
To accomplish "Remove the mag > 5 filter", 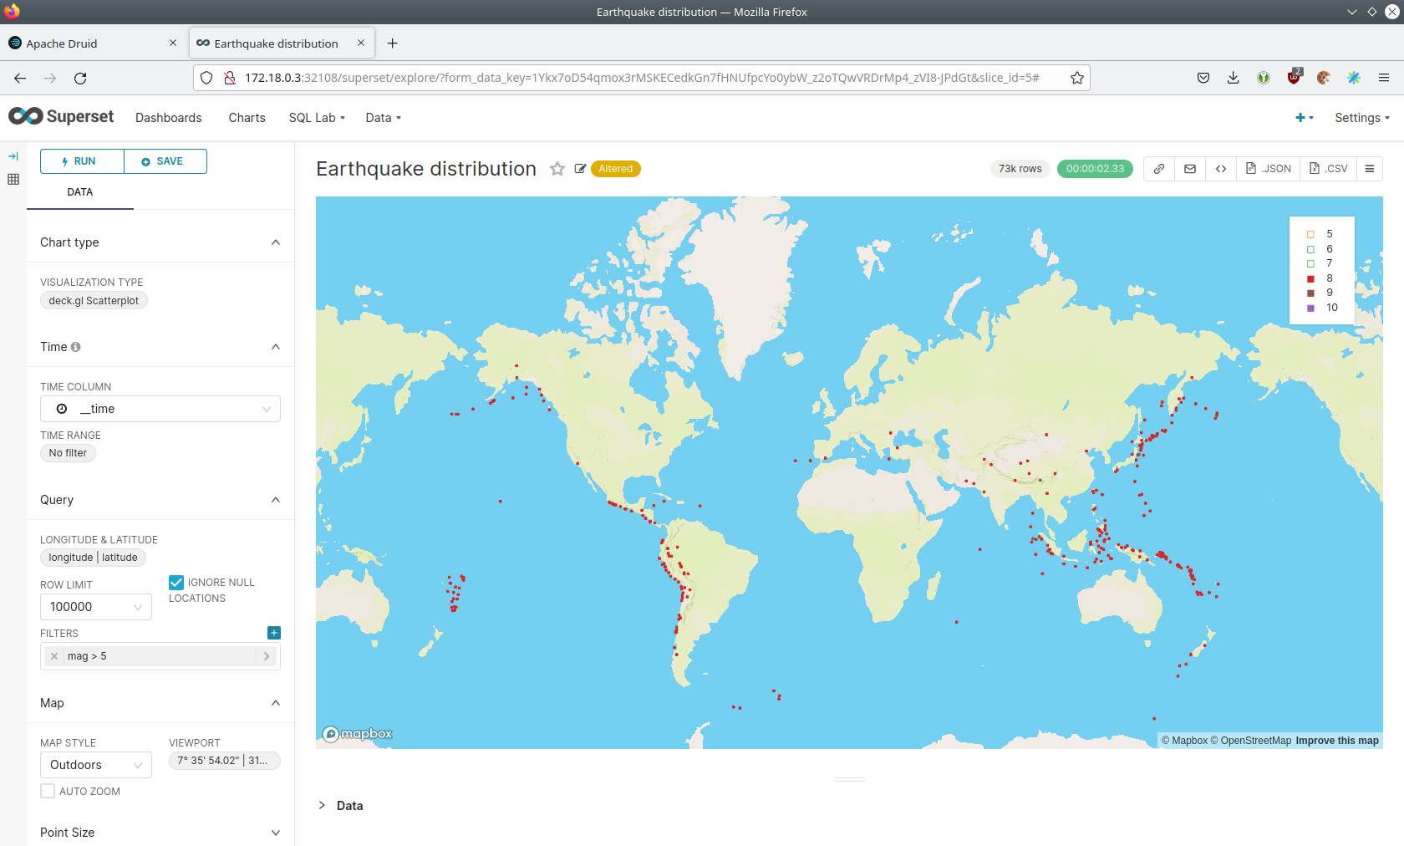I will 54,656.
